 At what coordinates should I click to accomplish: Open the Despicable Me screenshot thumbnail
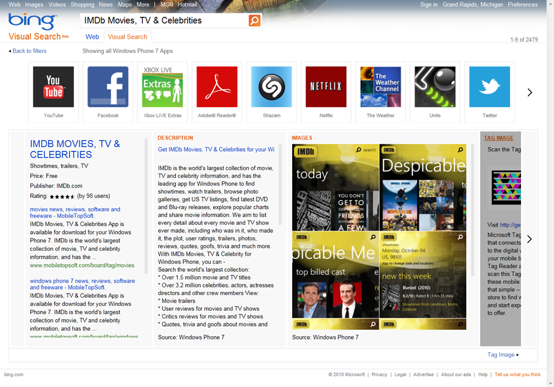pos(423,187)
